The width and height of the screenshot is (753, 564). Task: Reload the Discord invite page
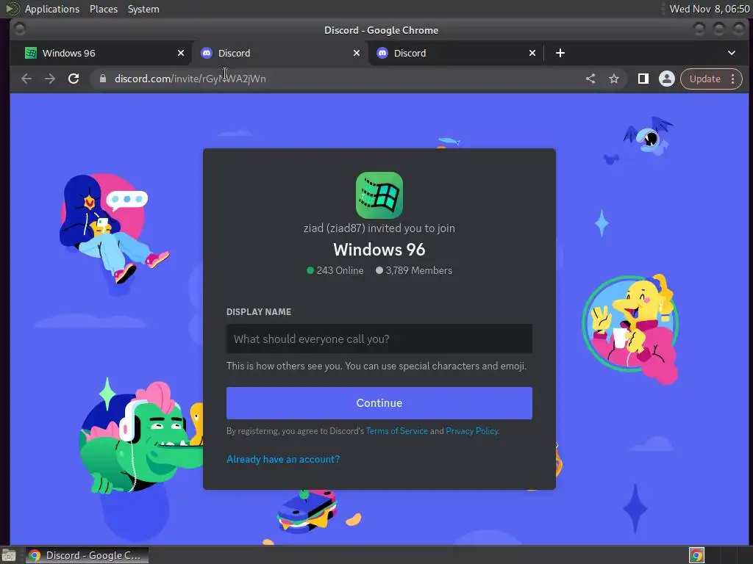[x=74, y=79]
